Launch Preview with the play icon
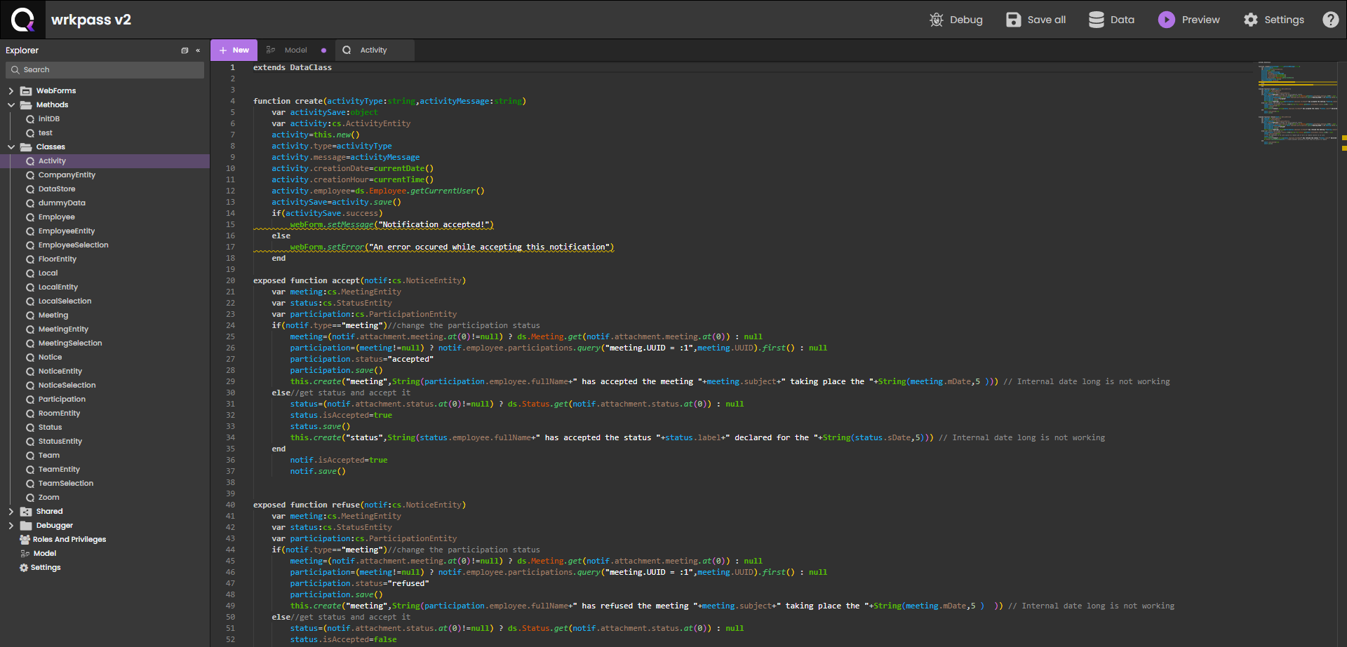This screenshot has width=1347, height=647. tap(1166, 20)
